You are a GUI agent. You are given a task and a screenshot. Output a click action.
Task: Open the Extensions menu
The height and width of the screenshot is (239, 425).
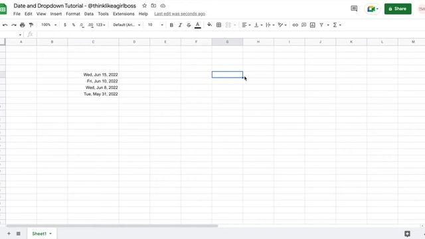coord(124,14)
